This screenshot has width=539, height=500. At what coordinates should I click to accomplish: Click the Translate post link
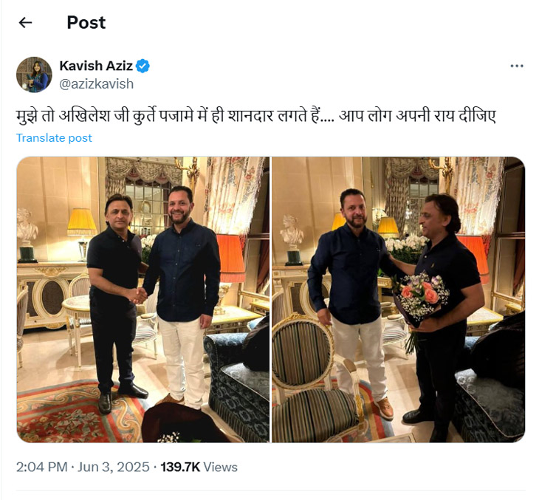pos(54,138)
